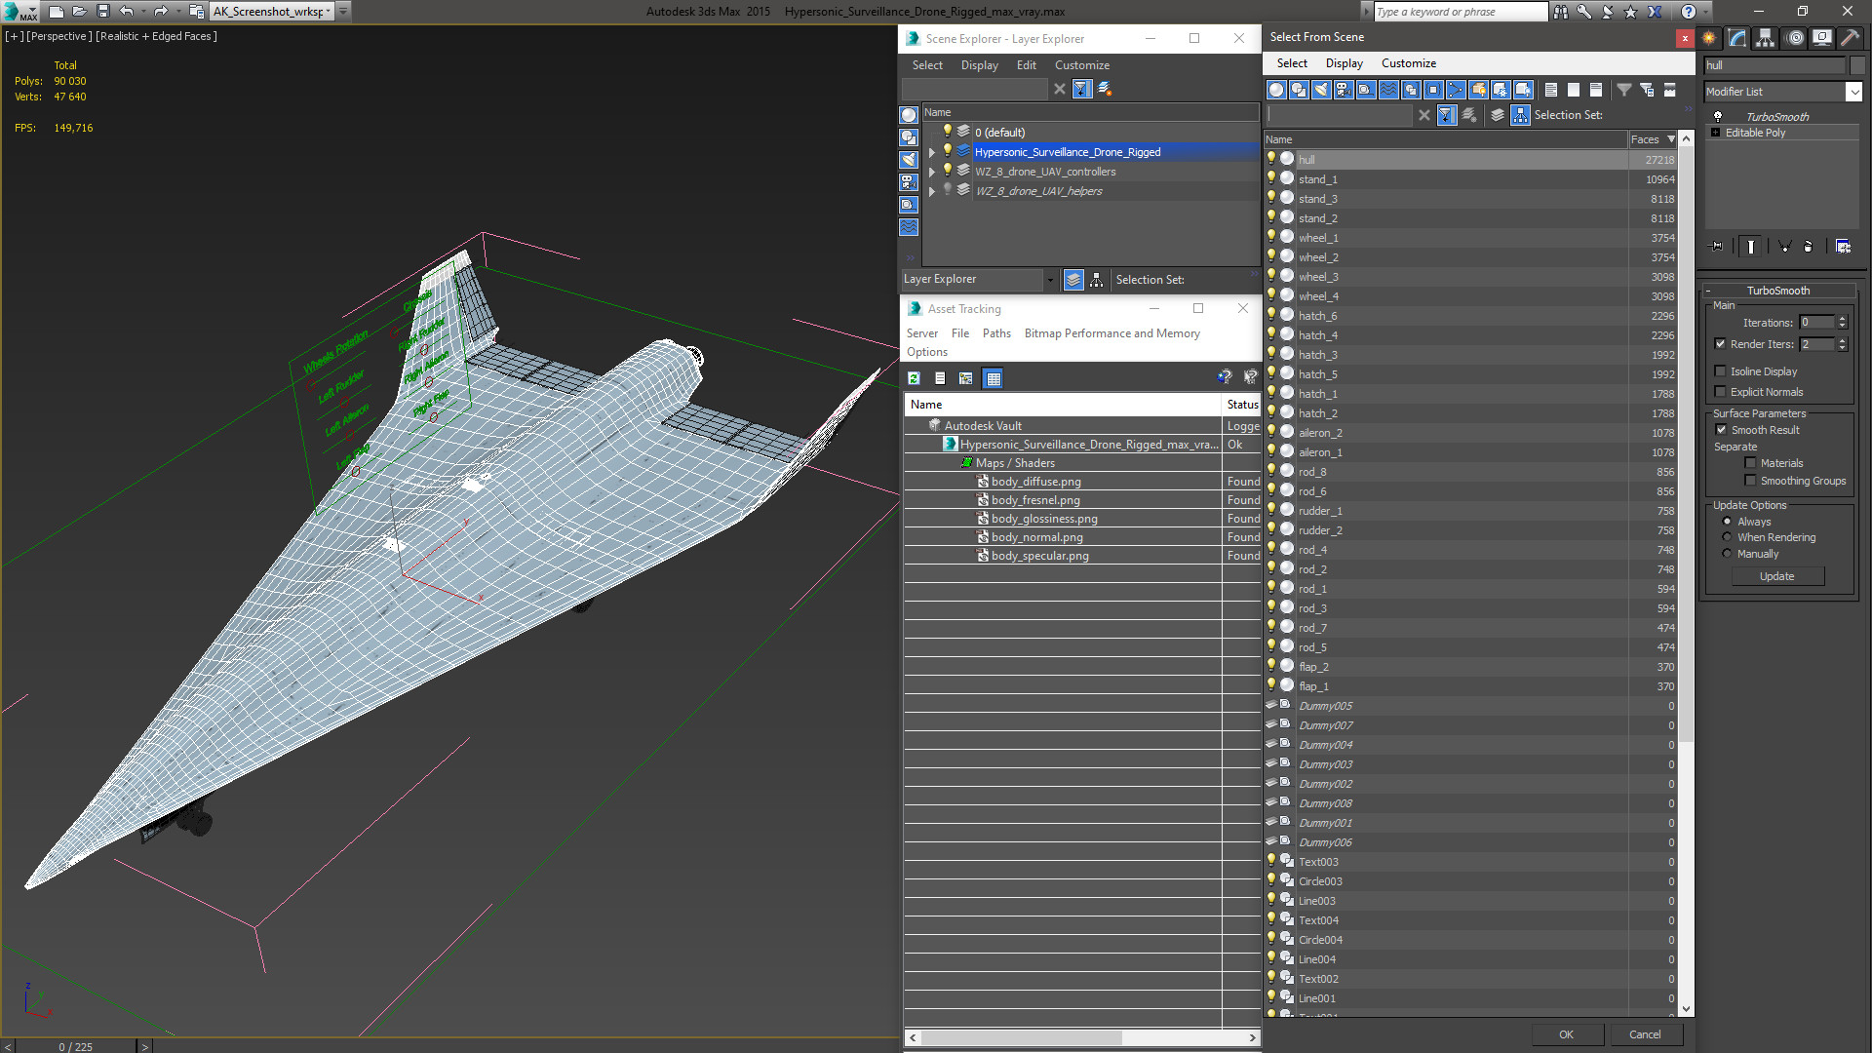The height and width of the screenshot is (1053, 1872).
Task: Click Select All icon in Select From Scene
Action: (1550, 90)
